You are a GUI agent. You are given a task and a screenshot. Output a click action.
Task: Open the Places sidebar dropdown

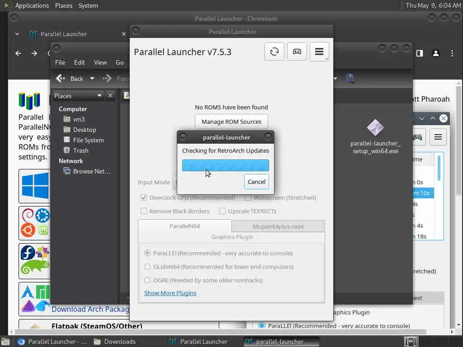coord(78,96)
